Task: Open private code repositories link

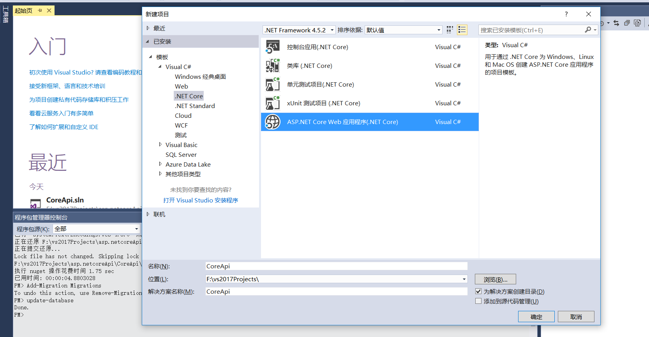Action: (x=79, y=99)
